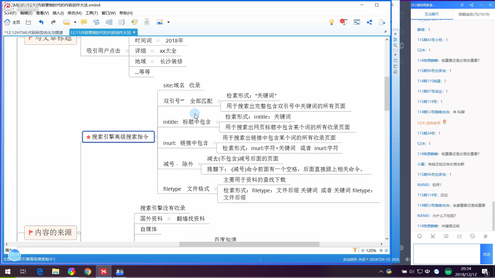Click the screenshot scissors icon in chat

pyautogui.click(x=433, y=236)
